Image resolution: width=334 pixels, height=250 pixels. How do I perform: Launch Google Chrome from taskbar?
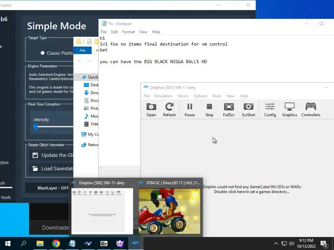(56, 243)
